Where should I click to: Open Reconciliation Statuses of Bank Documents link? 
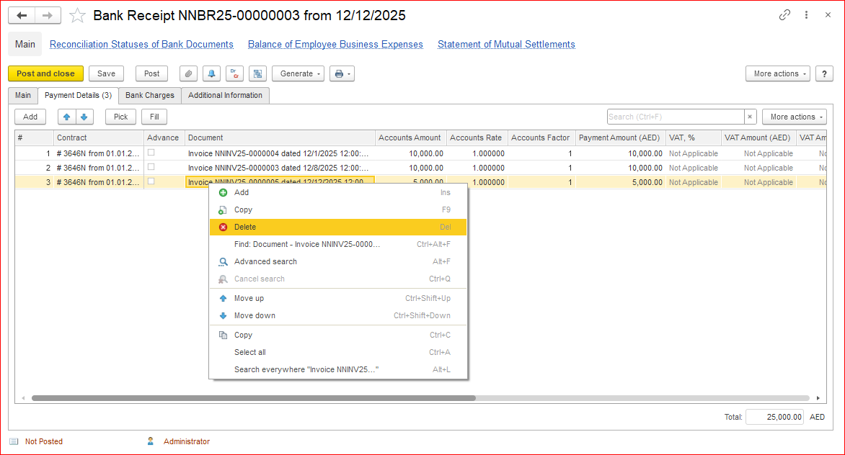pos(142,44)
